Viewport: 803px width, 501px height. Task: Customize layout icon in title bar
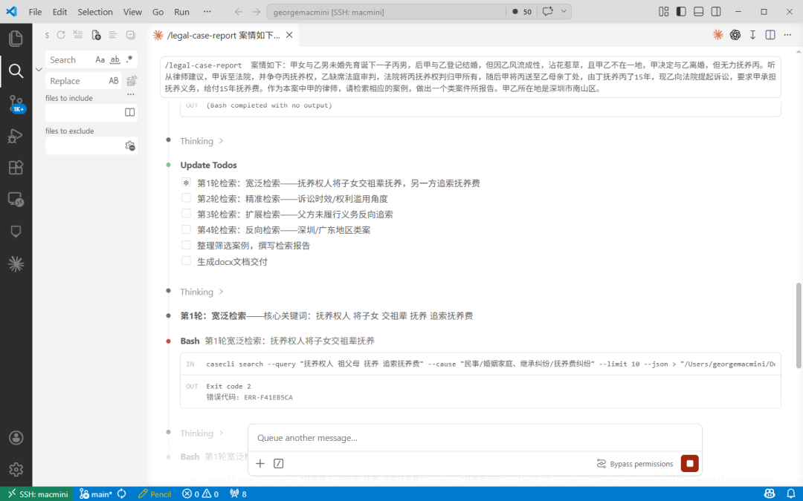[664, 11]
